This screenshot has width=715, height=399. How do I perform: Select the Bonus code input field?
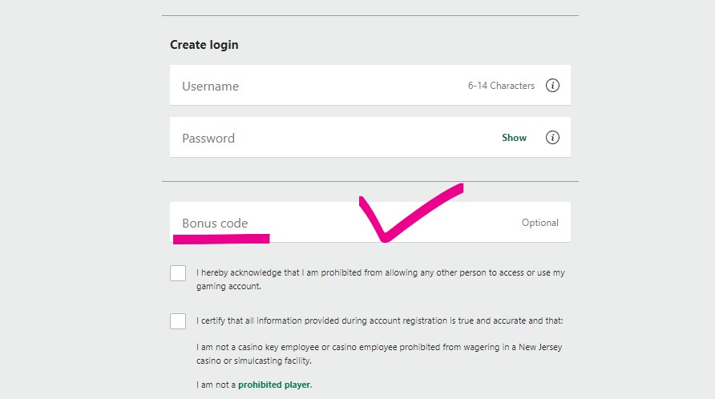[321, 223]
